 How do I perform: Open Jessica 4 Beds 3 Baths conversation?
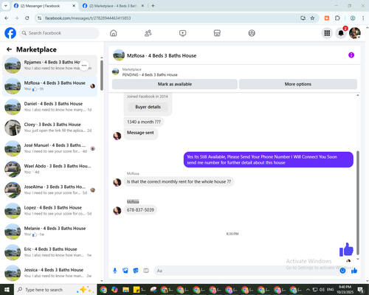point(49,273)
